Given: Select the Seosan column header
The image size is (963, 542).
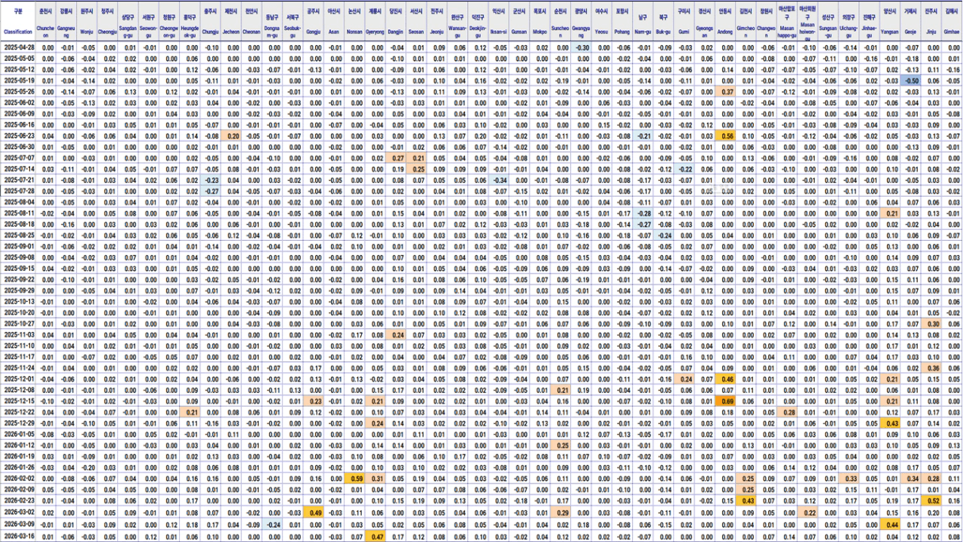Looking at the screenshot, I should click(416, 22).
